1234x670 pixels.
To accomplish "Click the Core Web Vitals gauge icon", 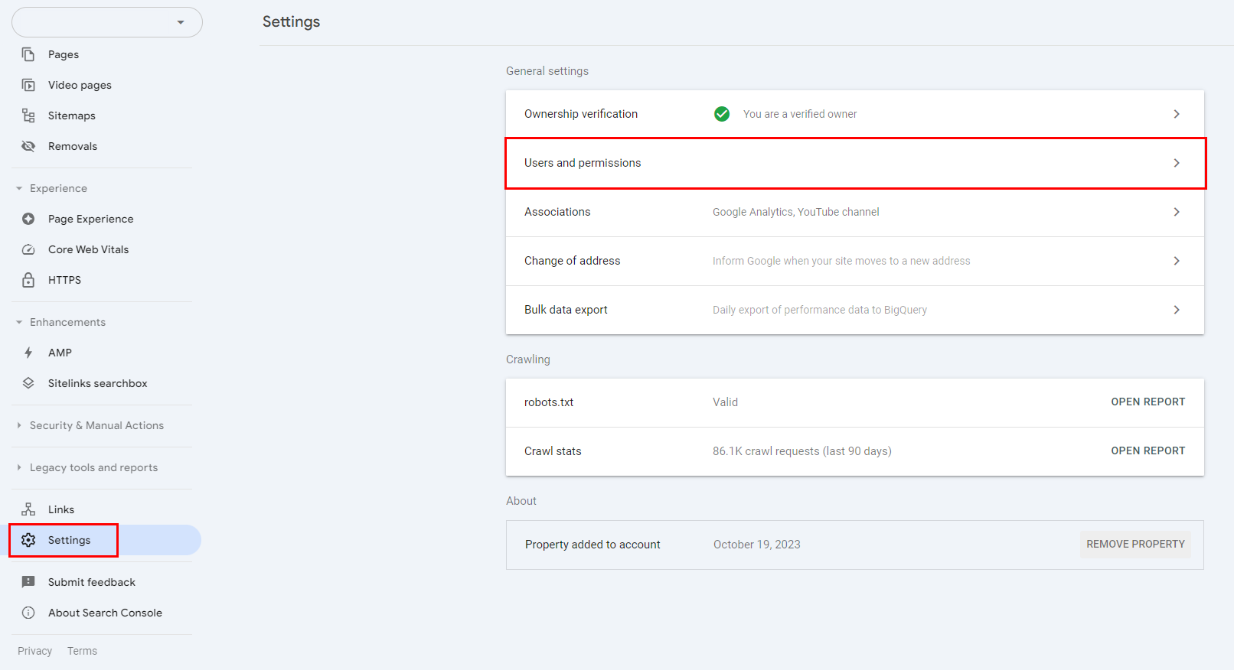I will pyautogui.click(x=28, y=249).
